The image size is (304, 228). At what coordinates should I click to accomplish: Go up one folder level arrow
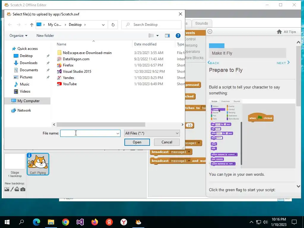[x=31, y=25]
